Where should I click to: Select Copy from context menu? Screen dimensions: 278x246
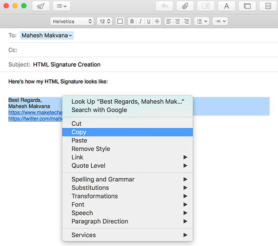(x=127, y=132)
